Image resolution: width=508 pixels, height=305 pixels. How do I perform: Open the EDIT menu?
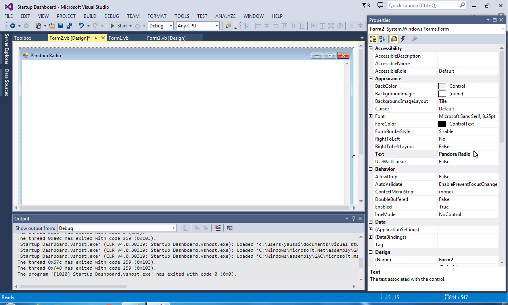25,16
